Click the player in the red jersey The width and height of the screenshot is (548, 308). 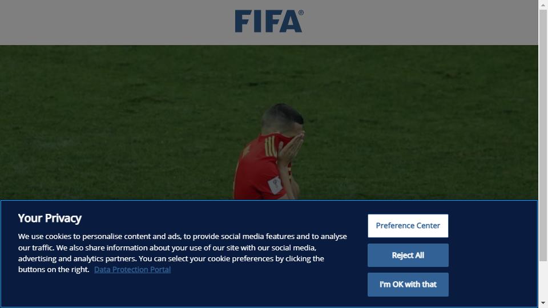267,153
